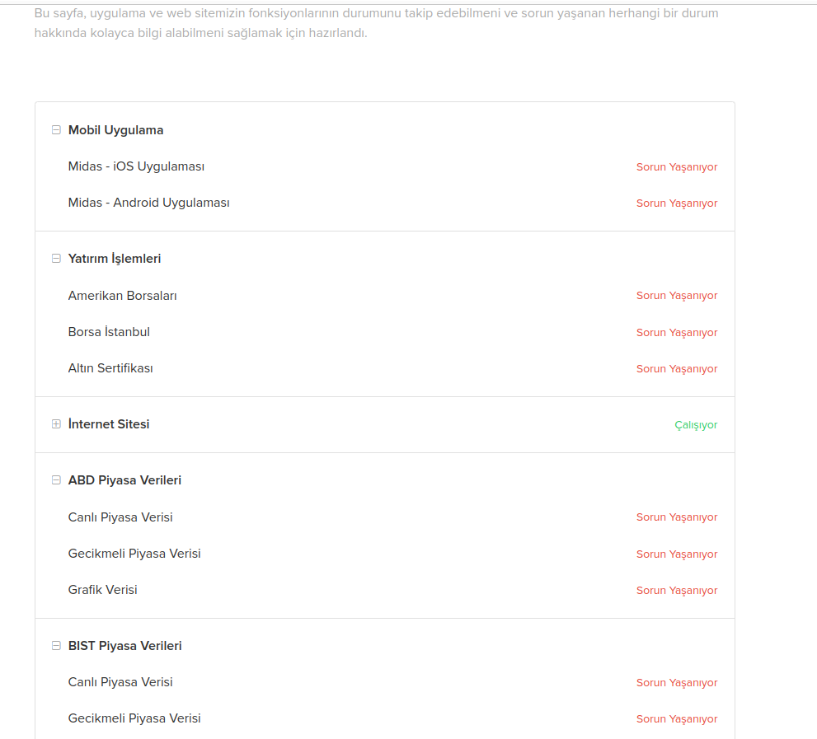Collapse the BIST Piyasa Verileri group

click(x=56, y=646)
